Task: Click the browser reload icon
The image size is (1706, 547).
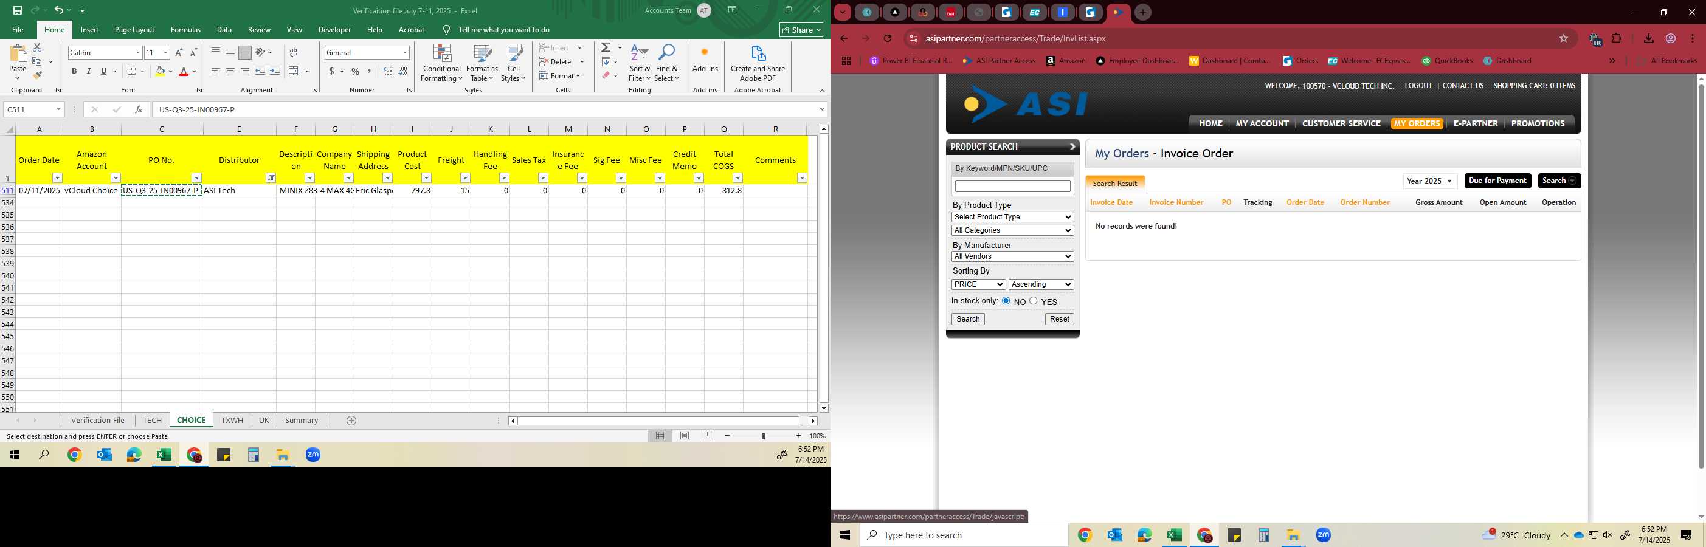Action: (888, 38)
